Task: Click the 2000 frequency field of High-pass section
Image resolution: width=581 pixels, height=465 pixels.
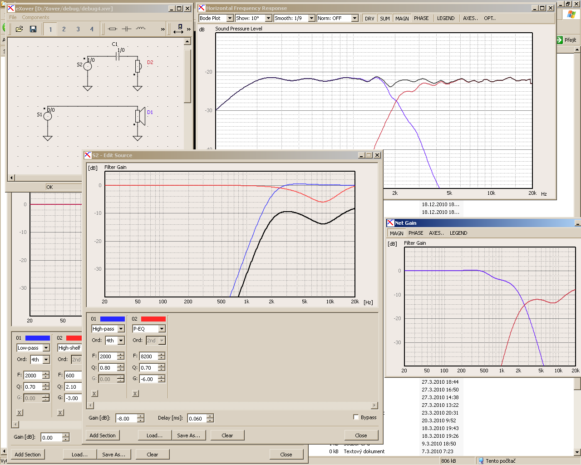Action: pyautogui.click(x=108, y=356)
